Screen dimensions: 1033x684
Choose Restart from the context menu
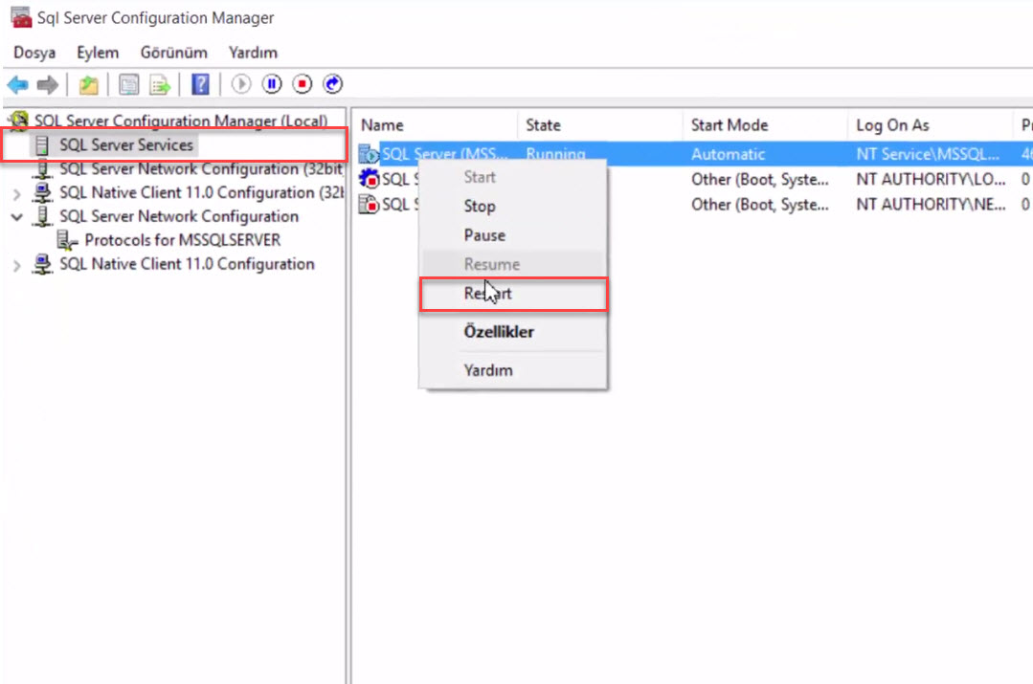(488, 294)
